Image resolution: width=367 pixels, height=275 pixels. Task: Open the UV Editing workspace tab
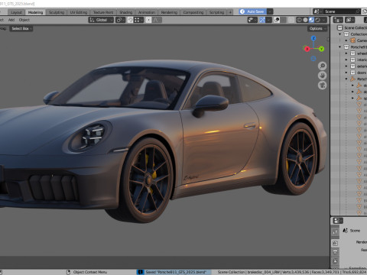79,12
